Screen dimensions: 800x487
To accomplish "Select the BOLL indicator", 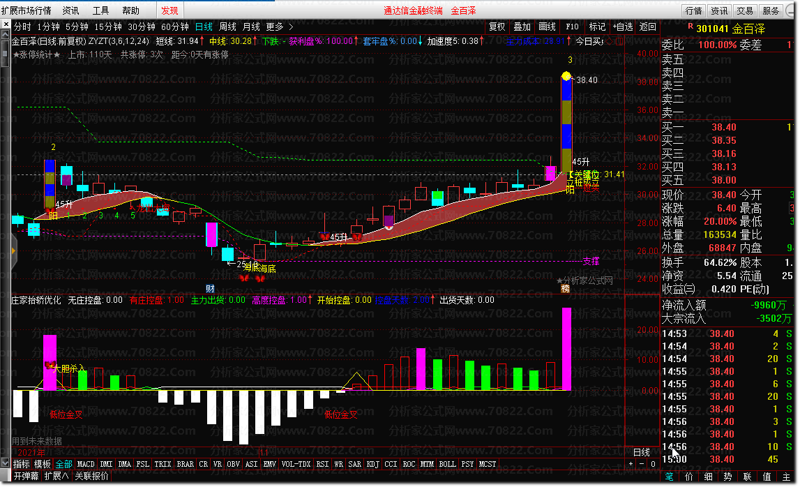I will coord(448,464).
